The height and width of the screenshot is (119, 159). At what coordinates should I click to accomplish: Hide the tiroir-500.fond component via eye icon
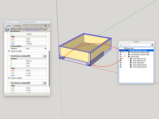pos(121,63)
